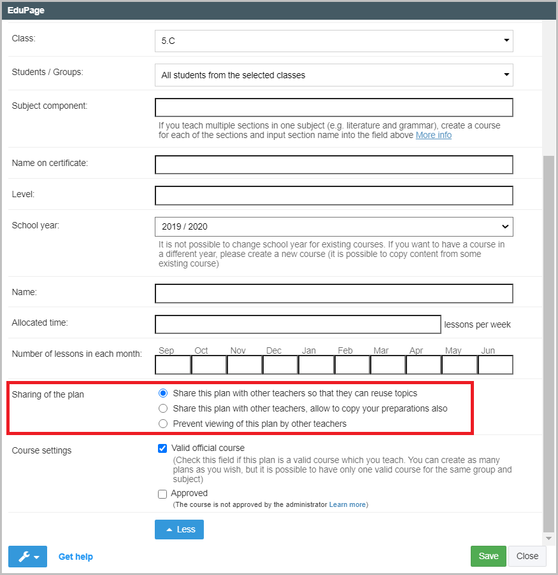Collapse options with the Less button

179,529
